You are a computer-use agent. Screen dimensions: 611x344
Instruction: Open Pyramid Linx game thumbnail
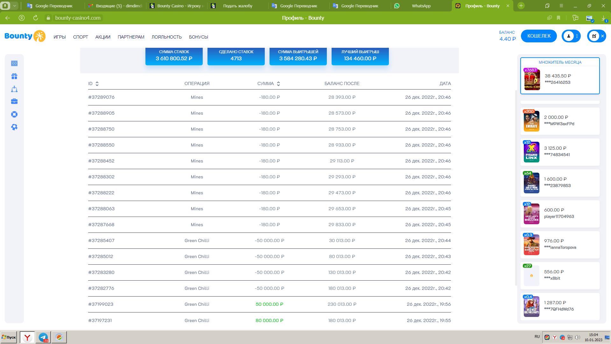coord(531,152)
